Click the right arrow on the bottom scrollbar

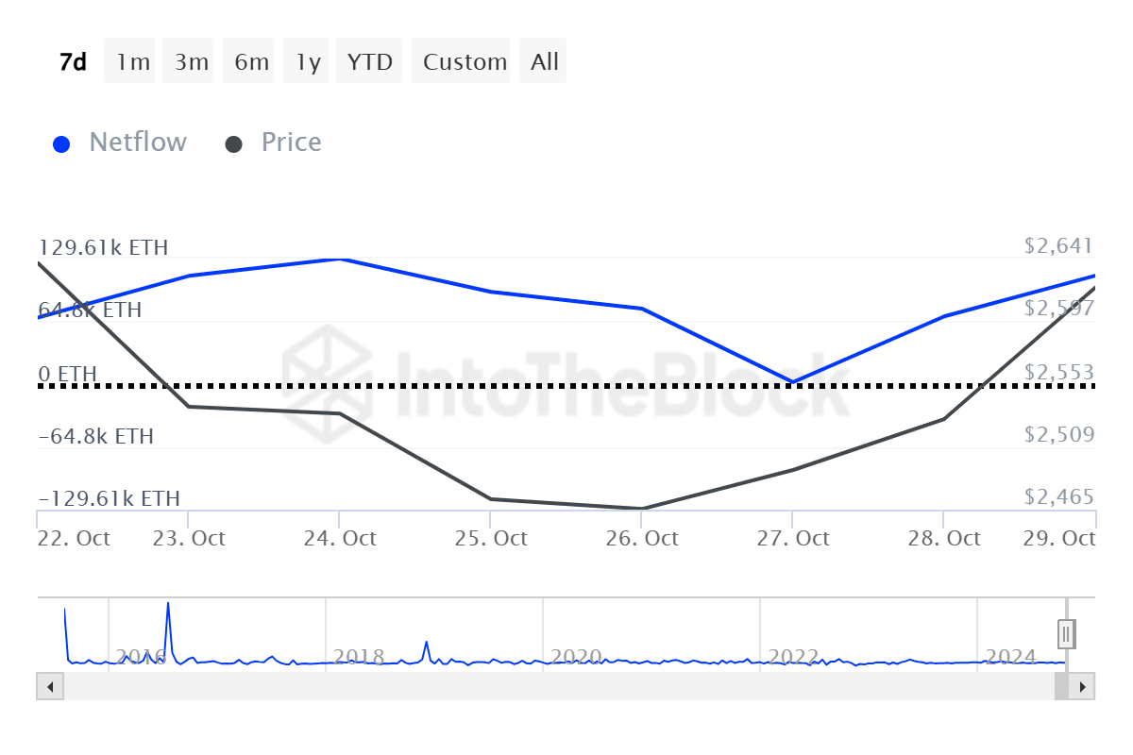[1084, 687]
